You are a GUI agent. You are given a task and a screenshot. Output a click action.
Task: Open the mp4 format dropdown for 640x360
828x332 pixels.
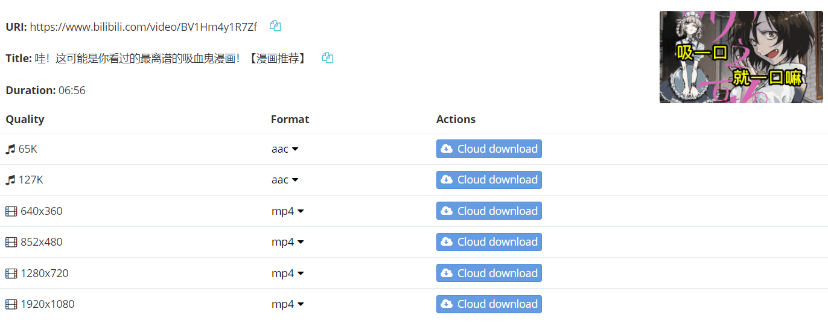pos(288,211)
